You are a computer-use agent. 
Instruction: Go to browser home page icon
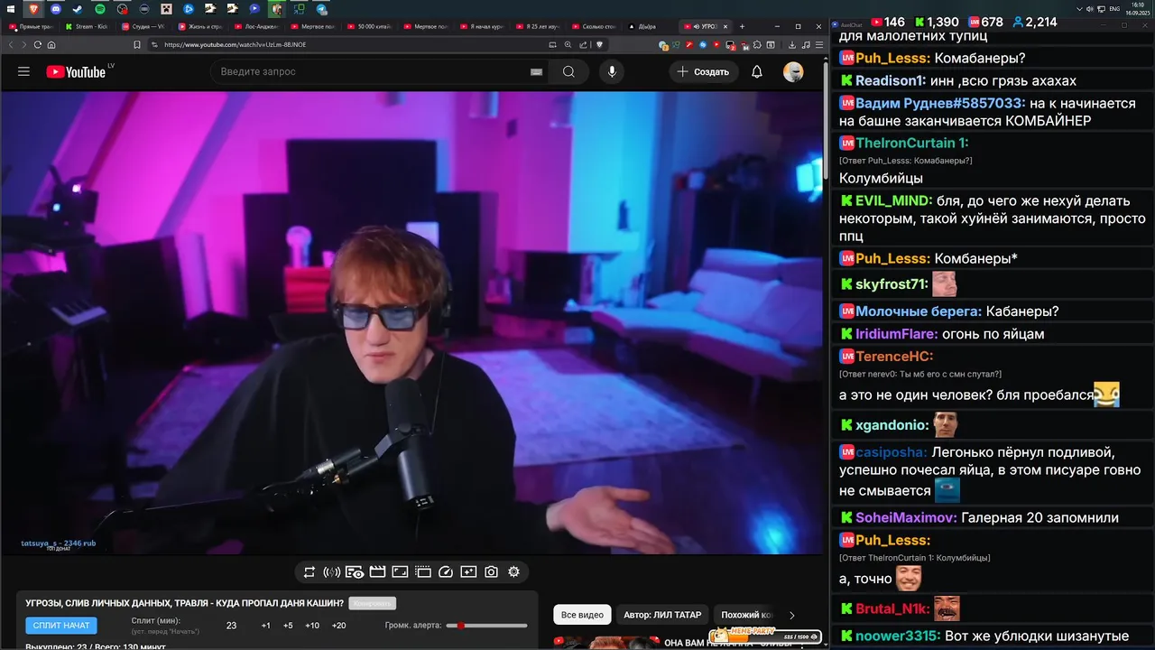tap(51, 44)
